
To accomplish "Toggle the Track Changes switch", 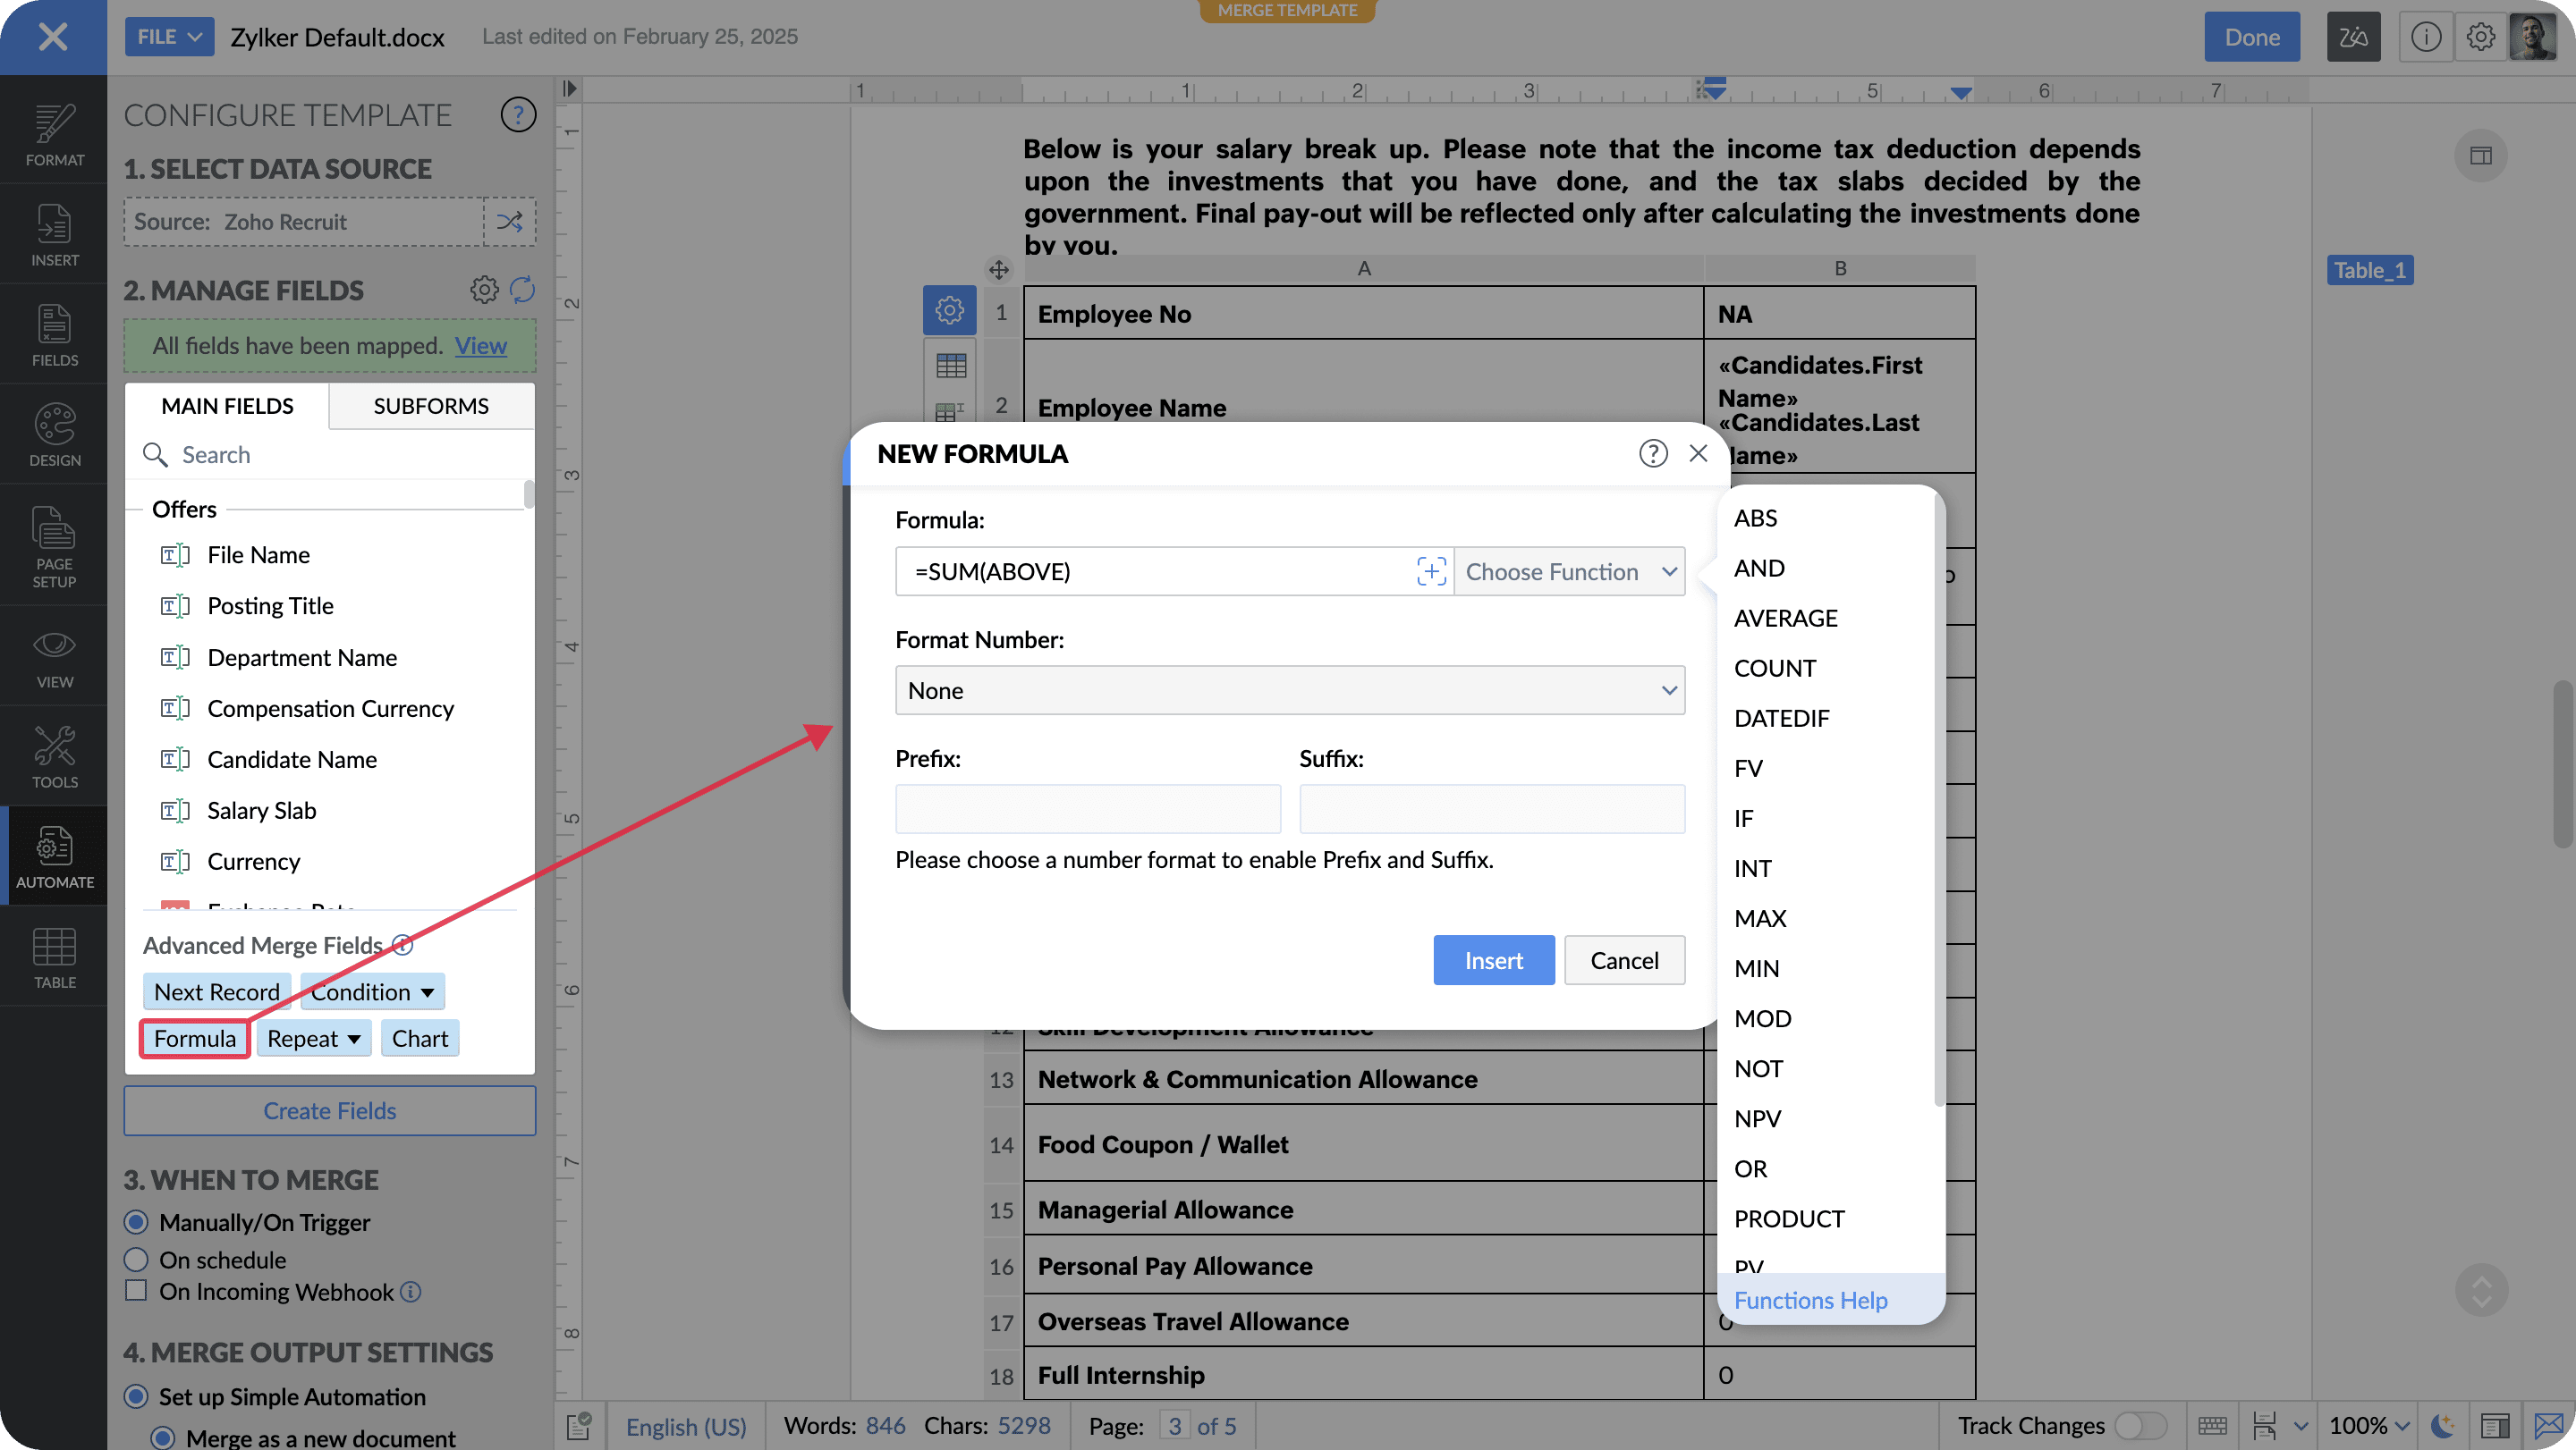I will pos(2140,1425).
